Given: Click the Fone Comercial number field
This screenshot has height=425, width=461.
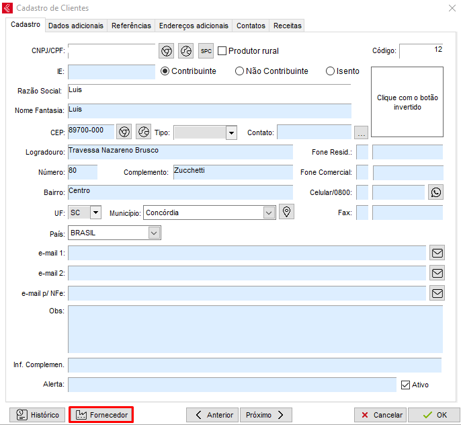Looking at the screenshot, I should pyautogui.click(x=408, y=173).
